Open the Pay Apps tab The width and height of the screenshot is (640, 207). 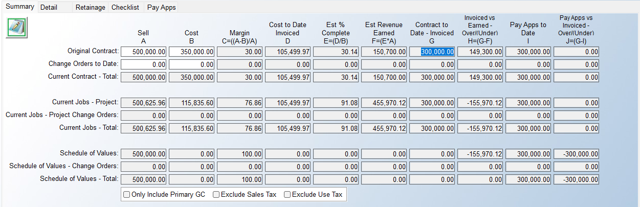pos(161,8)
